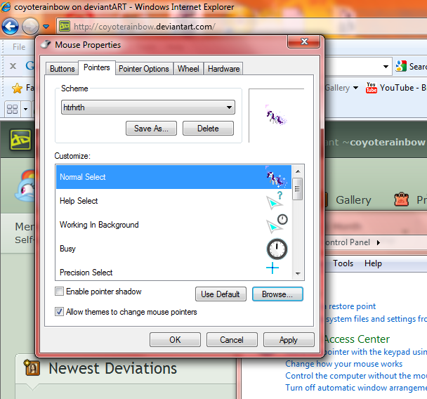Click the Quick Tabs grid icon
The image size is (427, 399).
click(12, 109)
